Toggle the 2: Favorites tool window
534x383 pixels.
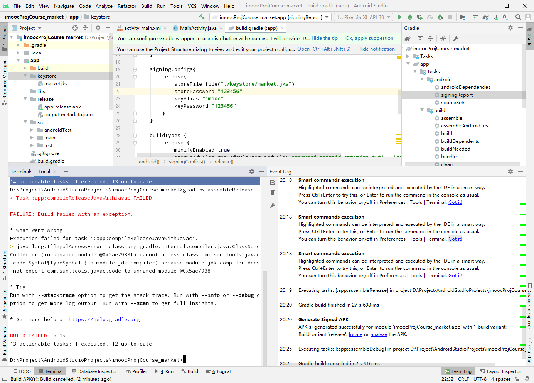pyautogui.click(x=4, y=304)
